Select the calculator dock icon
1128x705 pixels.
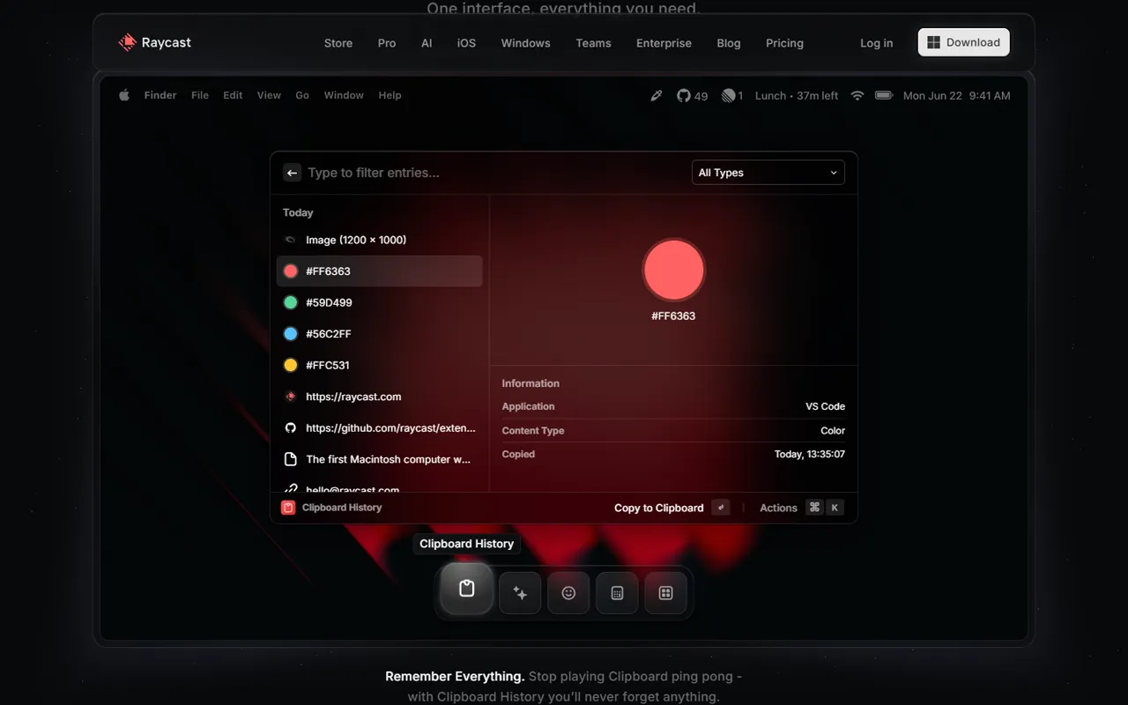pos(617,593)
